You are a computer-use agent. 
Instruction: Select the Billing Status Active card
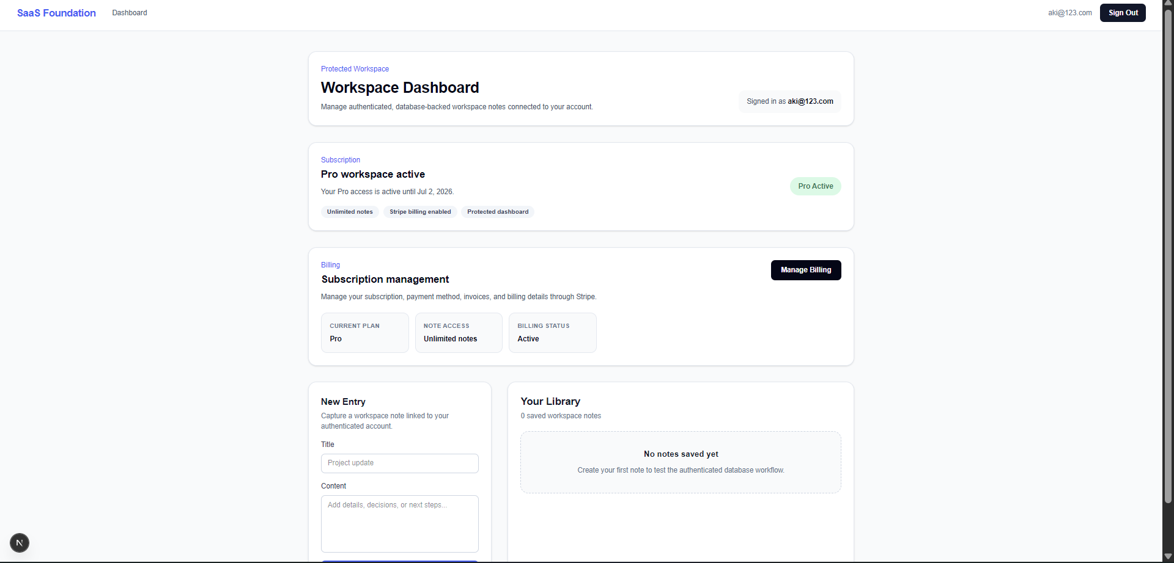click(x=553, y=333)
